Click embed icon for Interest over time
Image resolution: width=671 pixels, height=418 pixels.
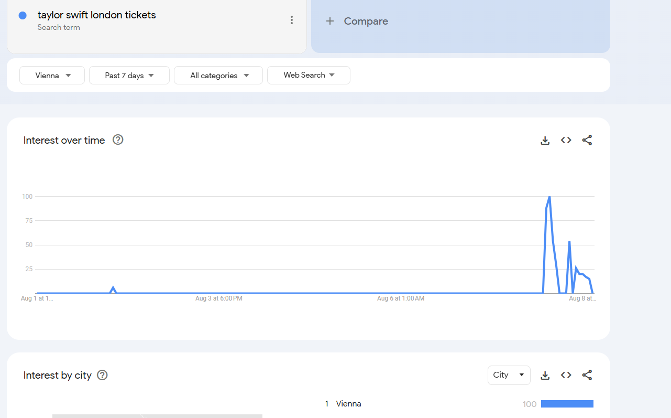pos(566,140)
